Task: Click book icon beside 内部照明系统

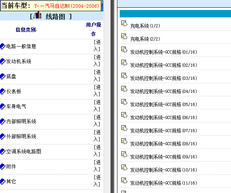Action: click(x=3, y=122)
